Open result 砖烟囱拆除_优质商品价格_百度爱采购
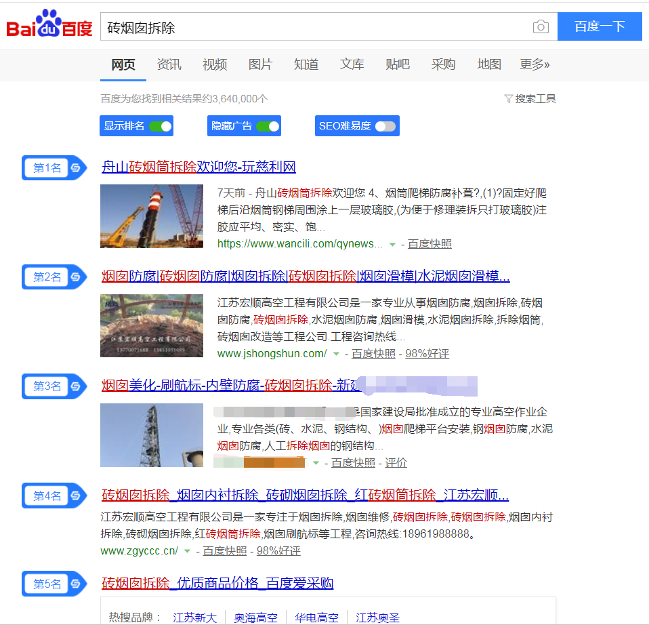649x625 pixels. [x=217, y=583]
